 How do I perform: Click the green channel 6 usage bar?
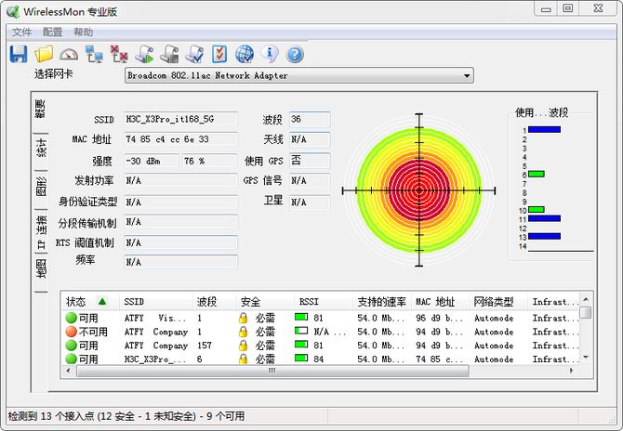(x=537, y=174)
